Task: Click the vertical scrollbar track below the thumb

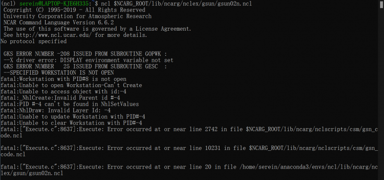Action: 382,94
